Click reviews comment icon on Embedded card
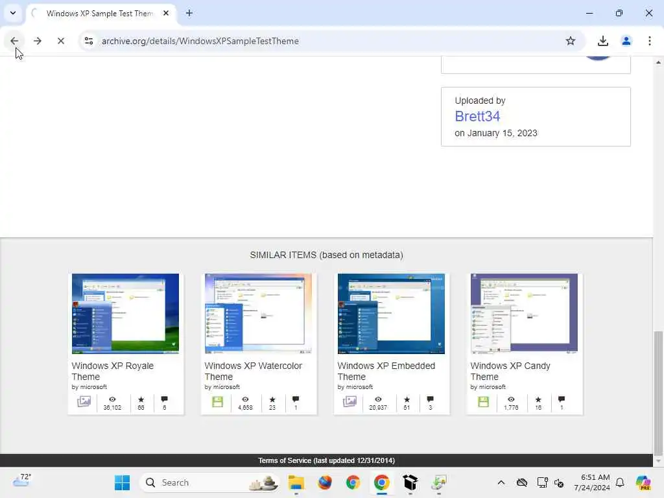 point(431,399)
